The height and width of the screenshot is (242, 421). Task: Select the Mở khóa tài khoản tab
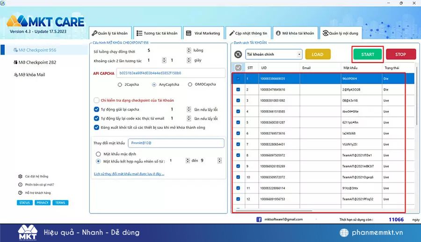pos(295,33)
